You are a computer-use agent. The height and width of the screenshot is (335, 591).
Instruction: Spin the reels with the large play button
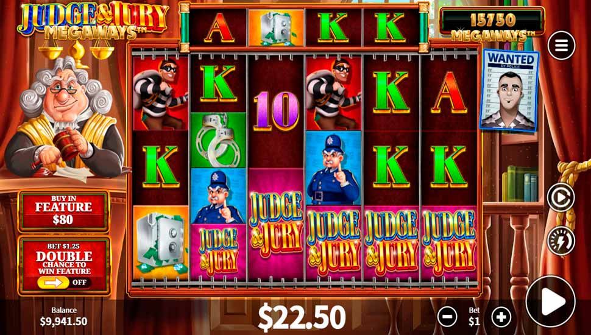point(550,301)
